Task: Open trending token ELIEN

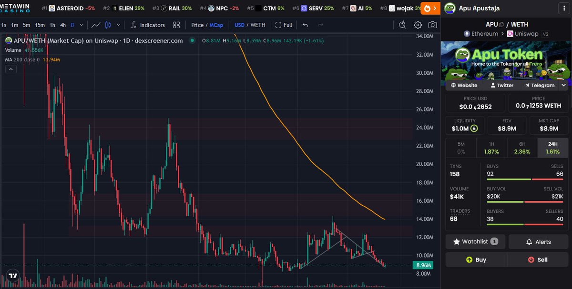Action: pos(124,9)
